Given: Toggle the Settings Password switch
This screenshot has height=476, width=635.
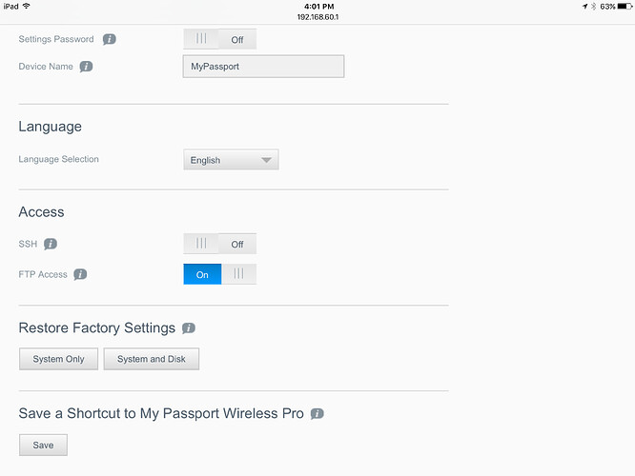Looking at the screenshot, I should tap(219, 39).
